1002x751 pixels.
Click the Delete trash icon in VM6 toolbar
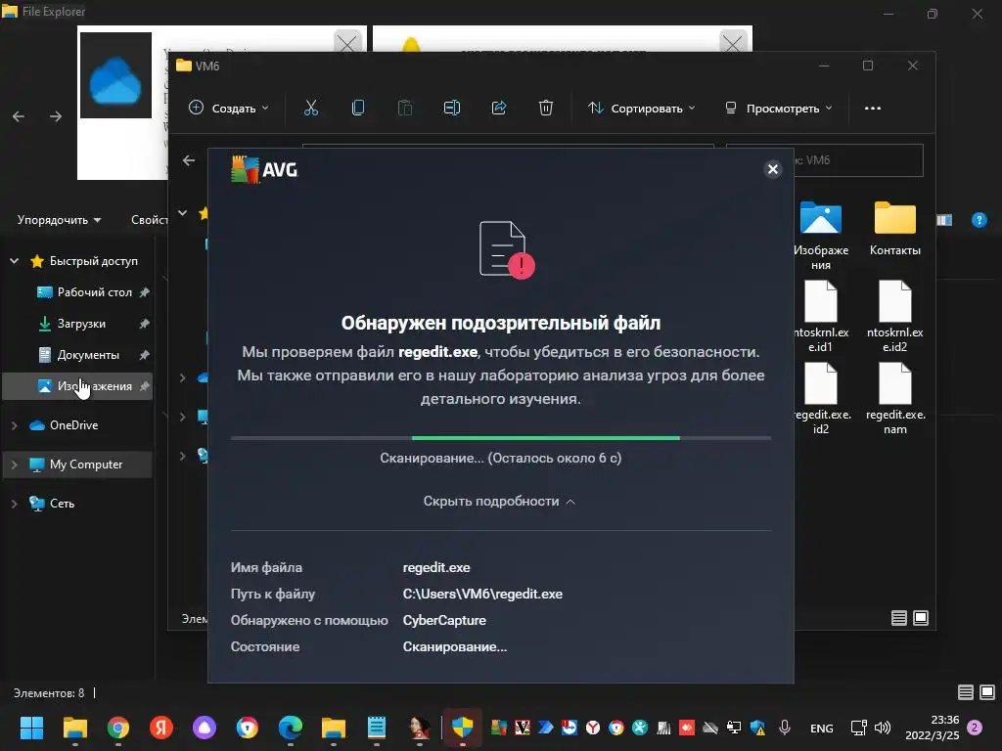click(546, 108)
